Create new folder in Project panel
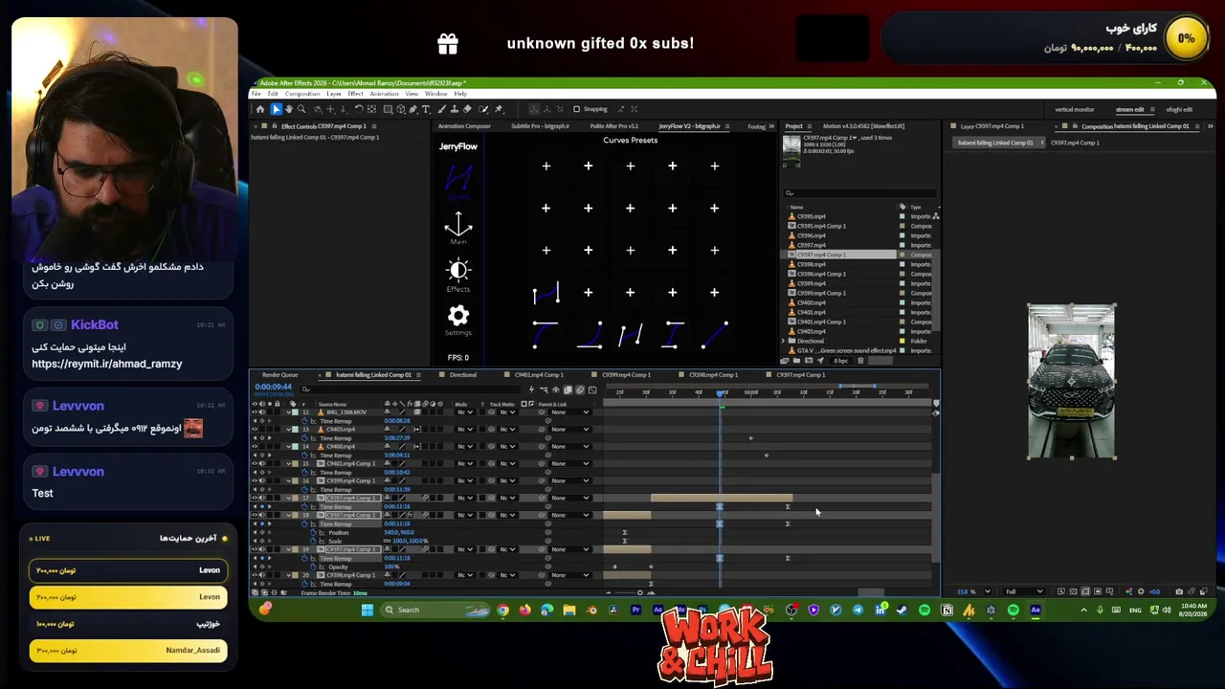The width and height of the screenshot is (1225, 689). click(x=795, y=361)
